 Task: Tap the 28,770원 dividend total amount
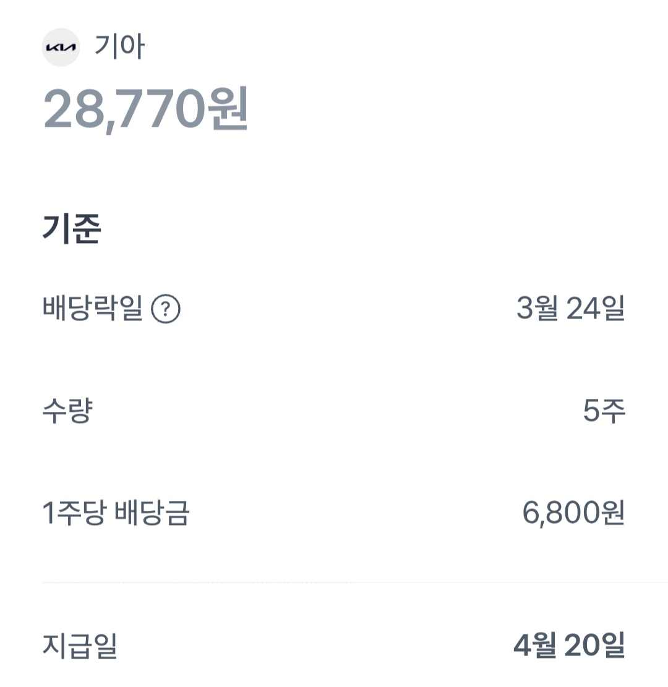point(145,109)
